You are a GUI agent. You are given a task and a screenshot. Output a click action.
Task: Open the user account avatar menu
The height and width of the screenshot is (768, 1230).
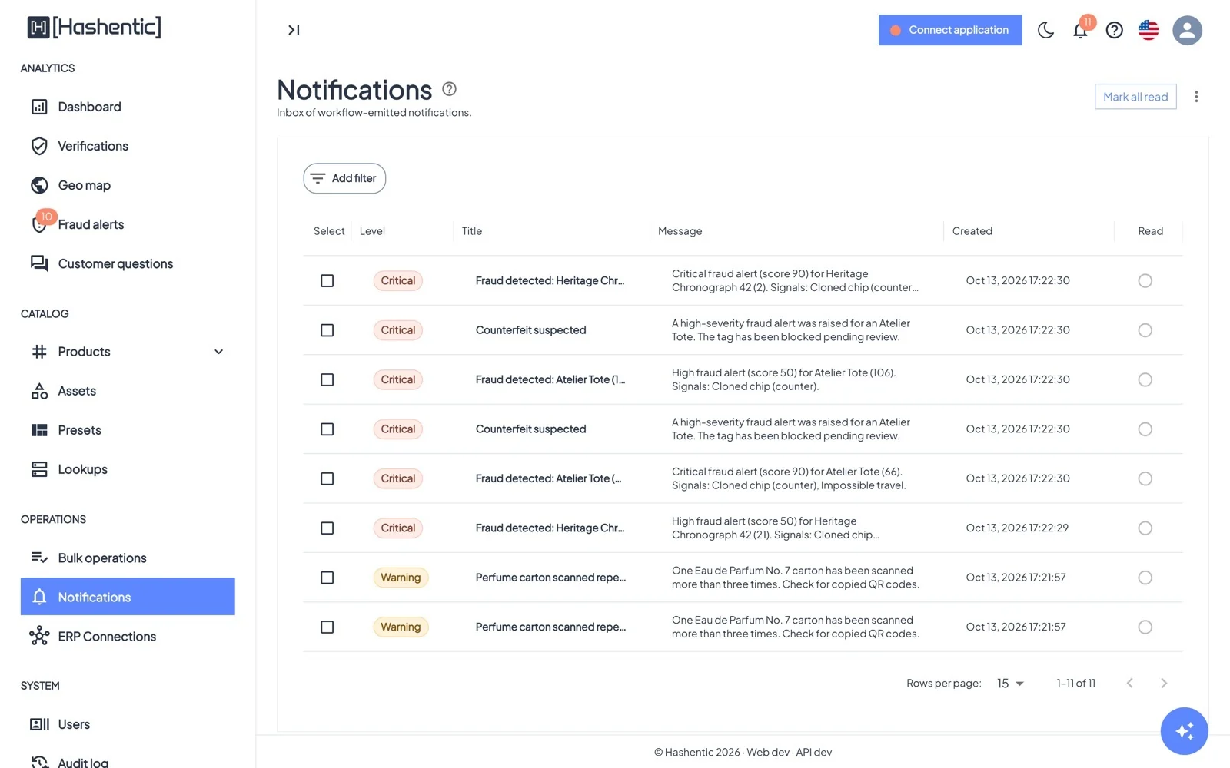1187,30
